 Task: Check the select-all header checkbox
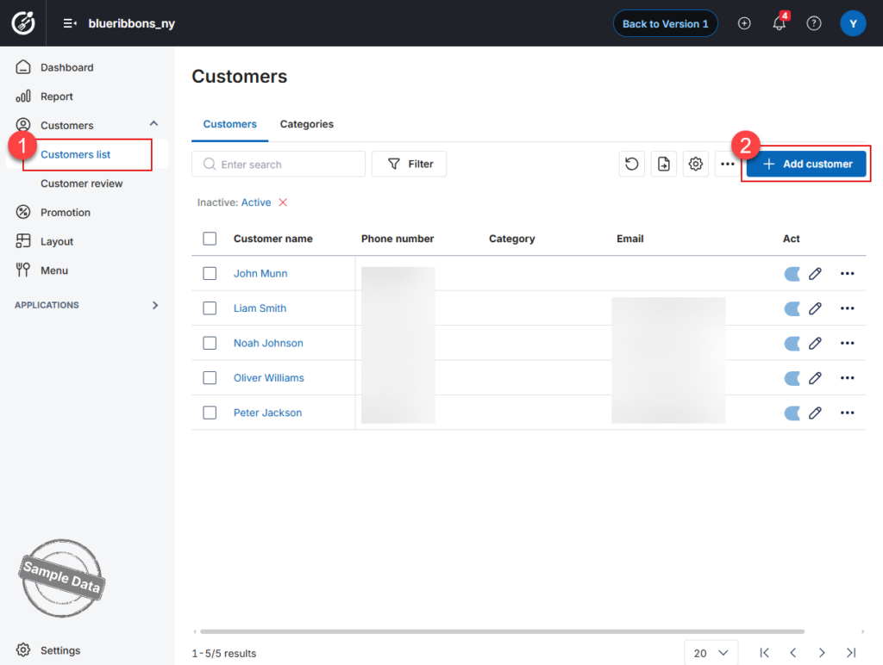click(210, 239)
